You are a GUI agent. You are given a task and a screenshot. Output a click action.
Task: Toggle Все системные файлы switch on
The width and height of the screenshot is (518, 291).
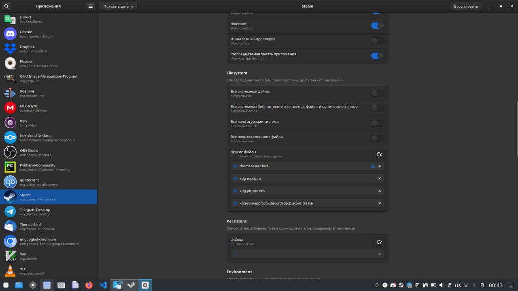[x=377, y=93]
